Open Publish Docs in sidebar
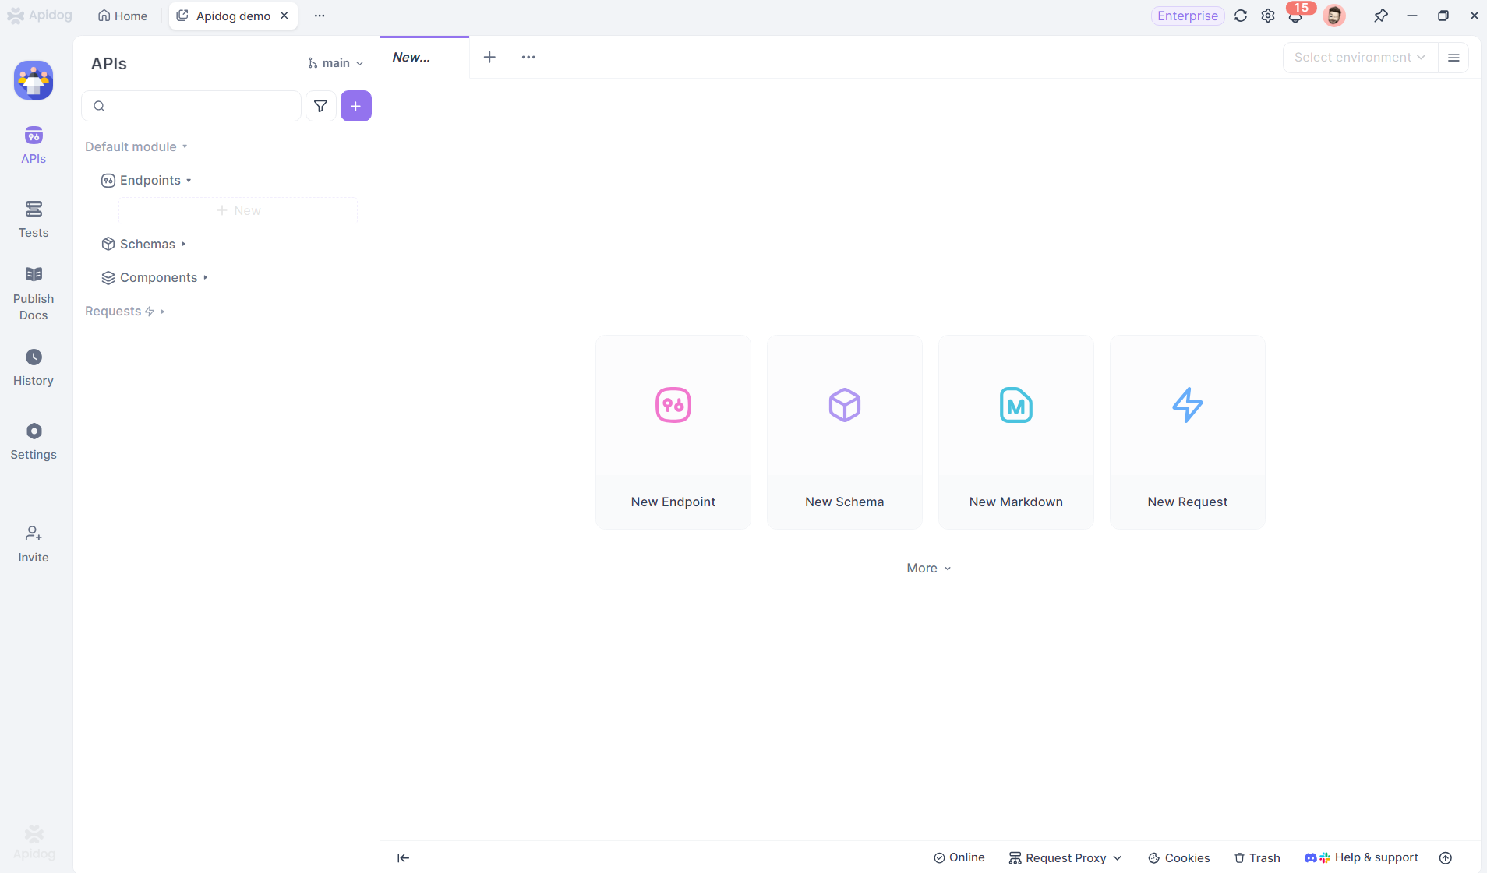Viewport: 1487px width, 873px height. (34, 293)
